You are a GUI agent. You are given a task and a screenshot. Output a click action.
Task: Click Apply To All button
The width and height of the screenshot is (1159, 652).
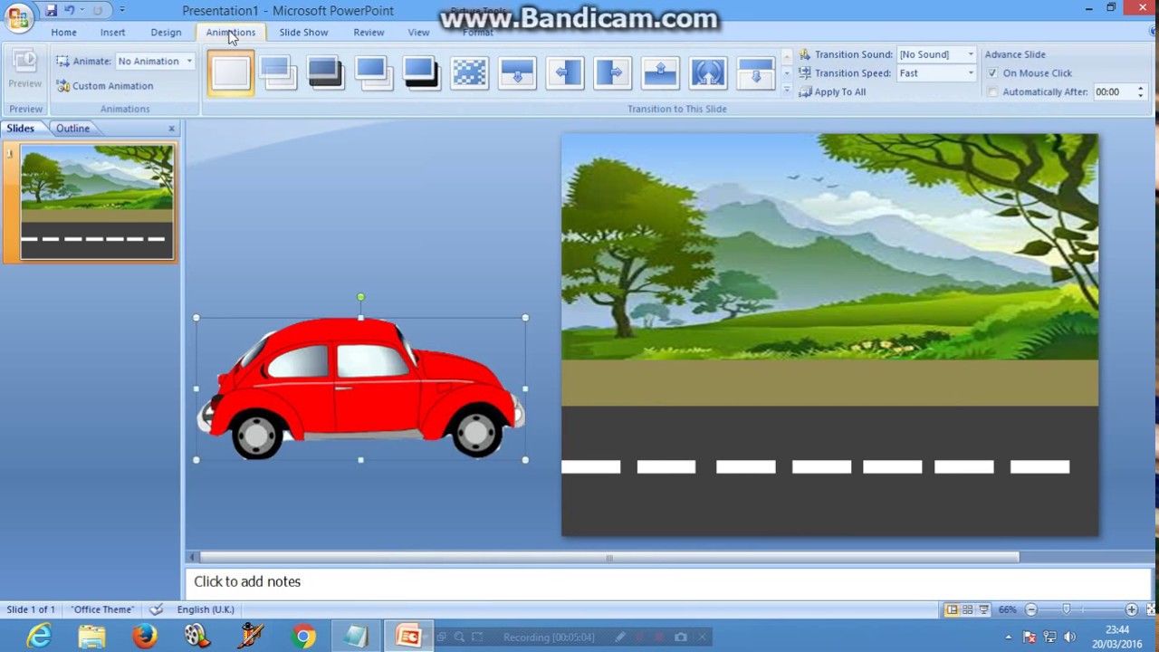tap(832, 92)
